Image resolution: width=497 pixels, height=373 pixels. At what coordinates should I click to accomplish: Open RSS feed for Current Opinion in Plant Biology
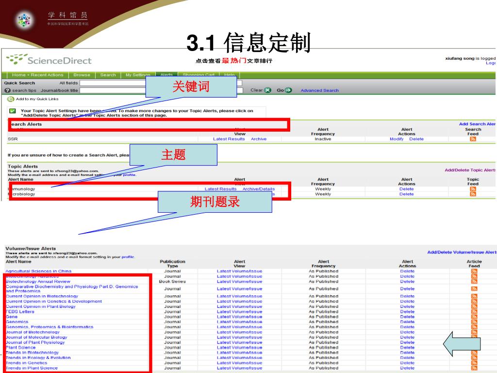pos(474,306)
